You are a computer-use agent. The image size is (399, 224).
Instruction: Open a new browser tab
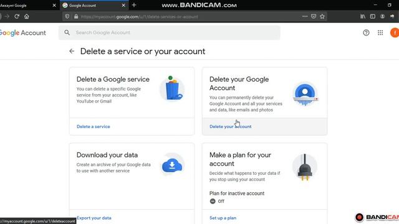(134, 5)
